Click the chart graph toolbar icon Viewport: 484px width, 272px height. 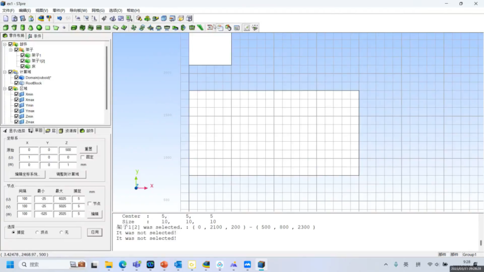[246, 28]
